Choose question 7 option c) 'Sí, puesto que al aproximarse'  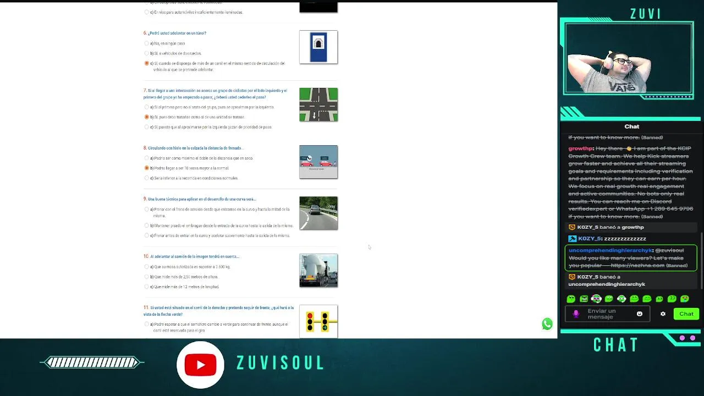[x=146, y=127]
